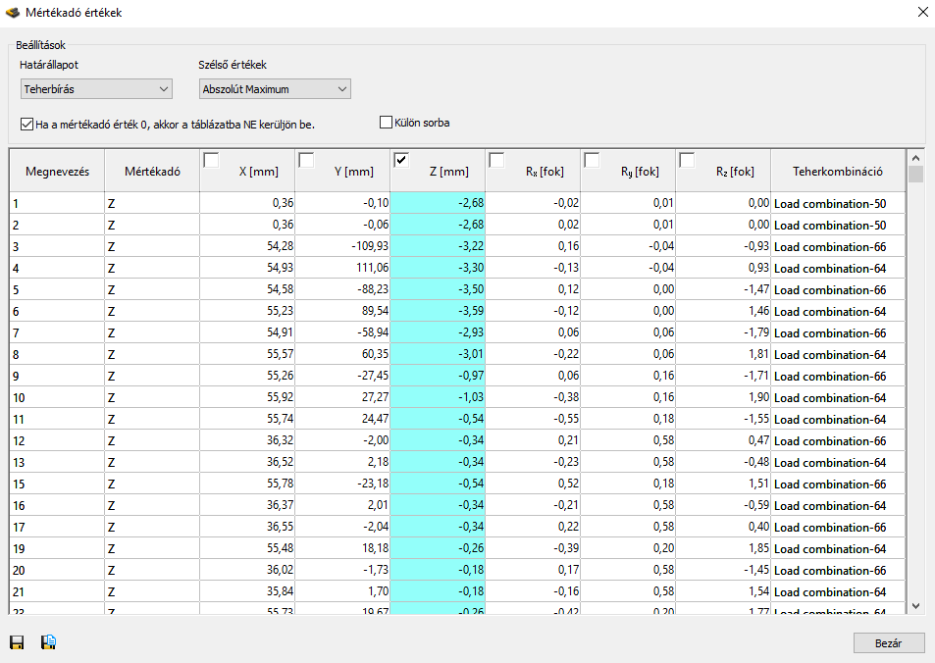
Task: Click the Megnevezés column header
Action: tap(57, 171)
